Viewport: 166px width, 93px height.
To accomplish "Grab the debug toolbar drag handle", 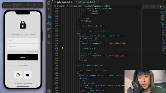I will tap(144, 7).
